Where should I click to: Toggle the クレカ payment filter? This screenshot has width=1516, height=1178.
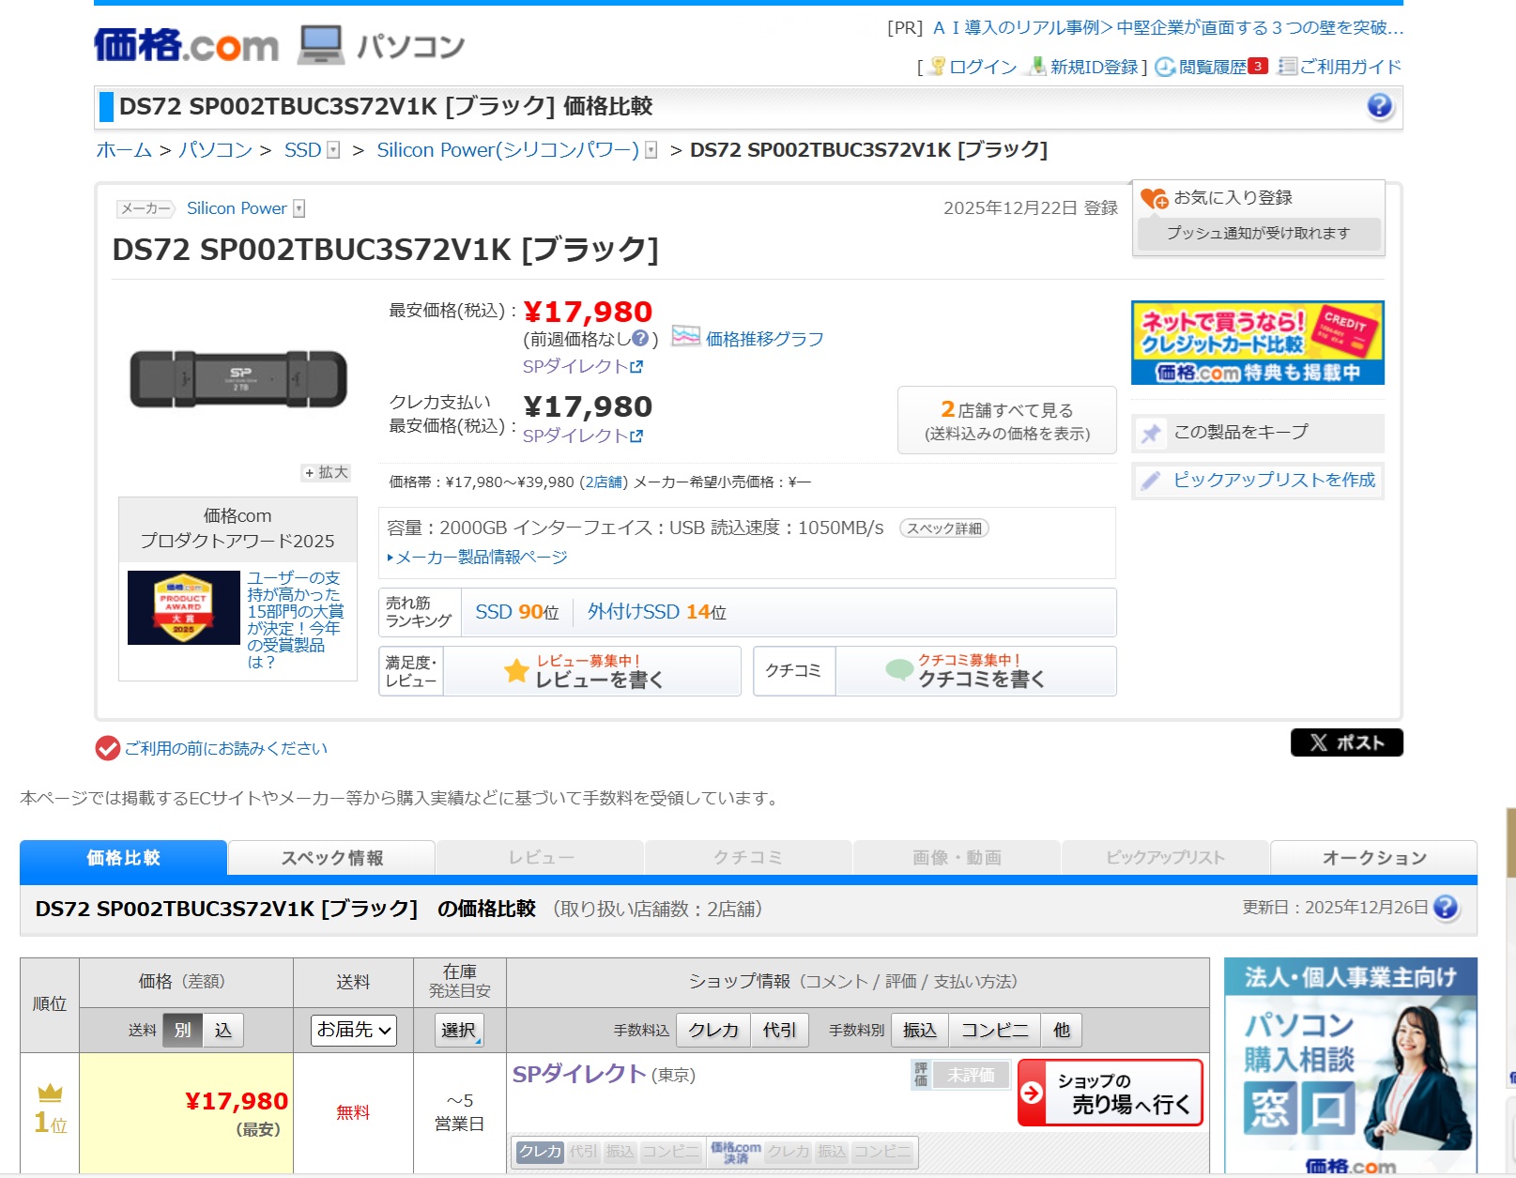(x=713, y=1030)
